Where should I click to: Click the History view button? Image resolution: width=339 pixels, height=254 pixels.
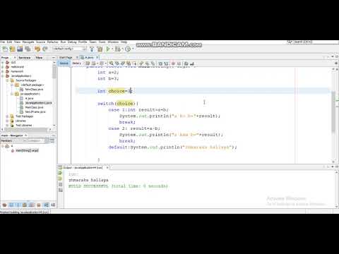[x=76, y=64]
